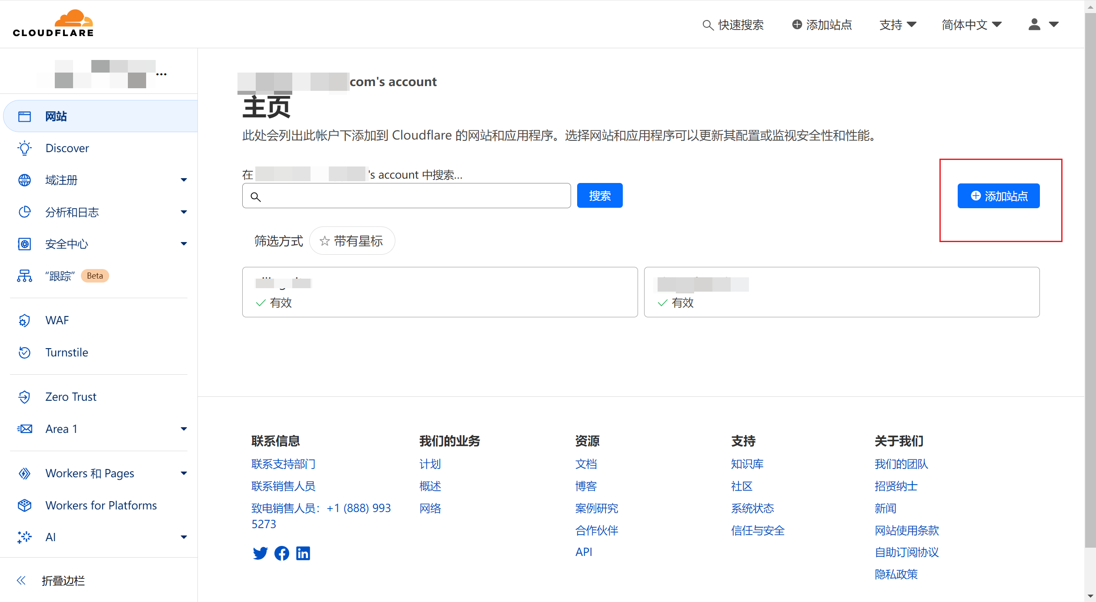Open the 支持 dropdown in header
1096x602 pixels.
898,25
